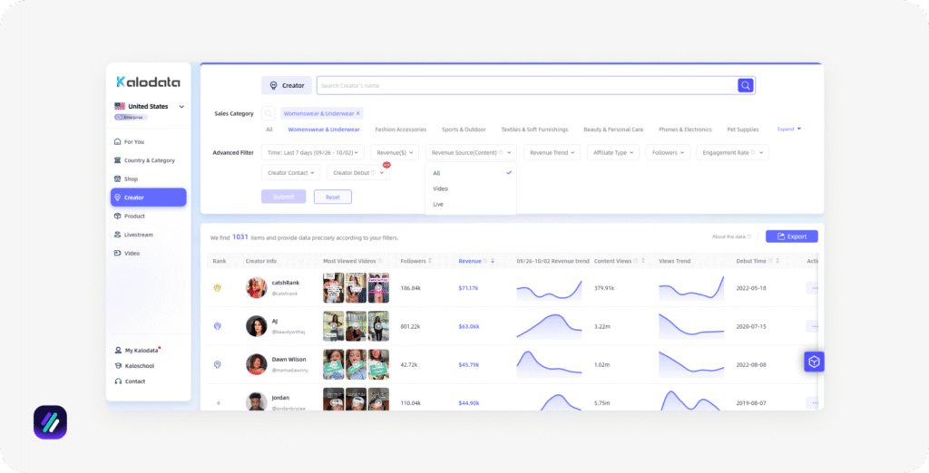Expand the full sales category list
Screen dimensions: 929x473
[788, 129]
